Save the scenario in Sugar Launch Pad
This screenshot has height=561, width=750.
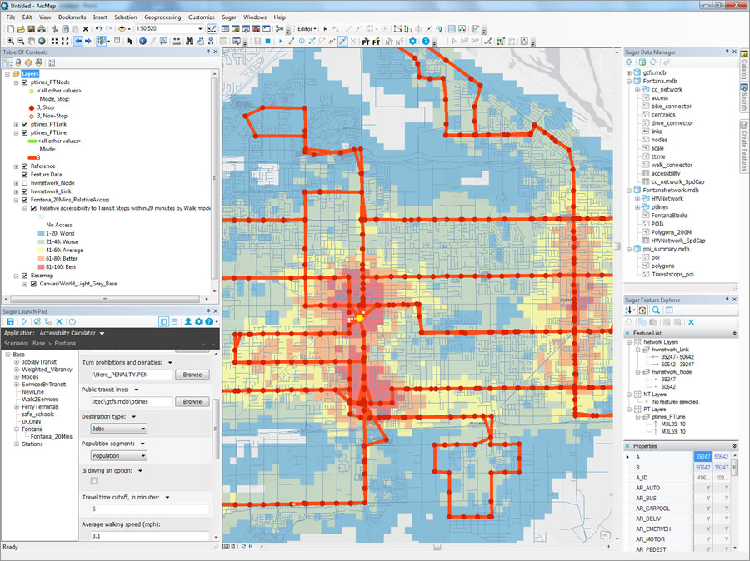click(10, 322)
